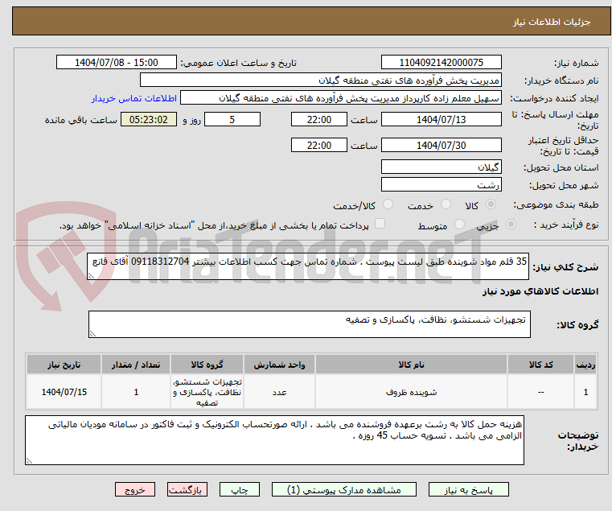The width and height of the screenshot is (612, 511).
Task: Click the پاسخ به نیاز button
Action: [468, 489]
